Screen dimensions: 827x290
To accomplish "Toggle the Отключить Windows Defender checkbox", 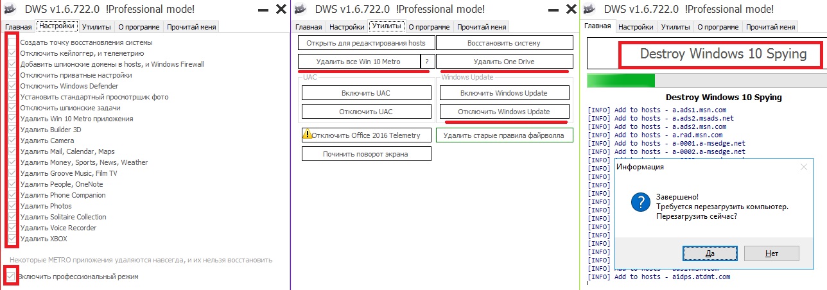I will tap(12, 86).
